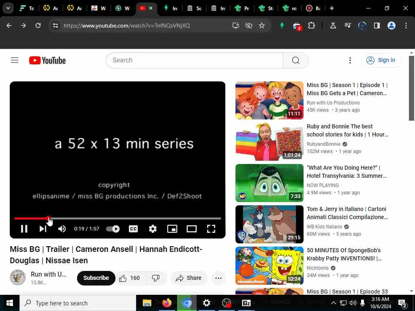Open the Run with Us channel avatar
This screenshot has height=311, width=415.
tap(18, 277)
